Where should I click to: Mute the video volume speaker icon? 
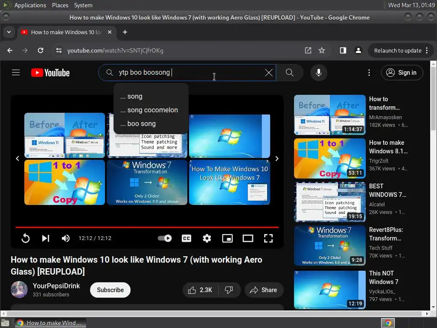click(x=66, y=238)
